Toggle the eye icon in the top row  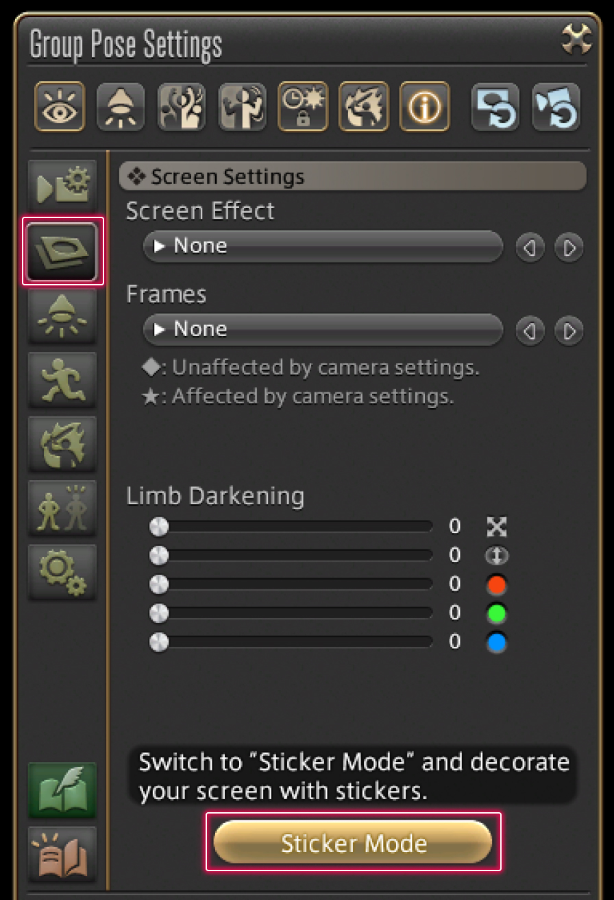pos(60,108)
